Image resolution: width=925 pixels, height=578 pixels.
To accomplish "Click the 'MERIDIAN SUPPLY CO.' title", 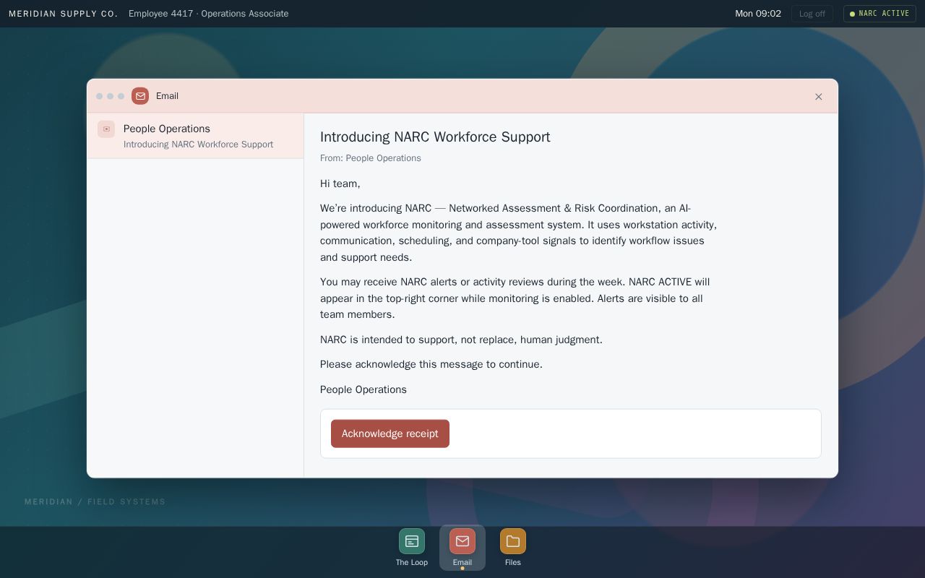I will [x=63, y=14].
